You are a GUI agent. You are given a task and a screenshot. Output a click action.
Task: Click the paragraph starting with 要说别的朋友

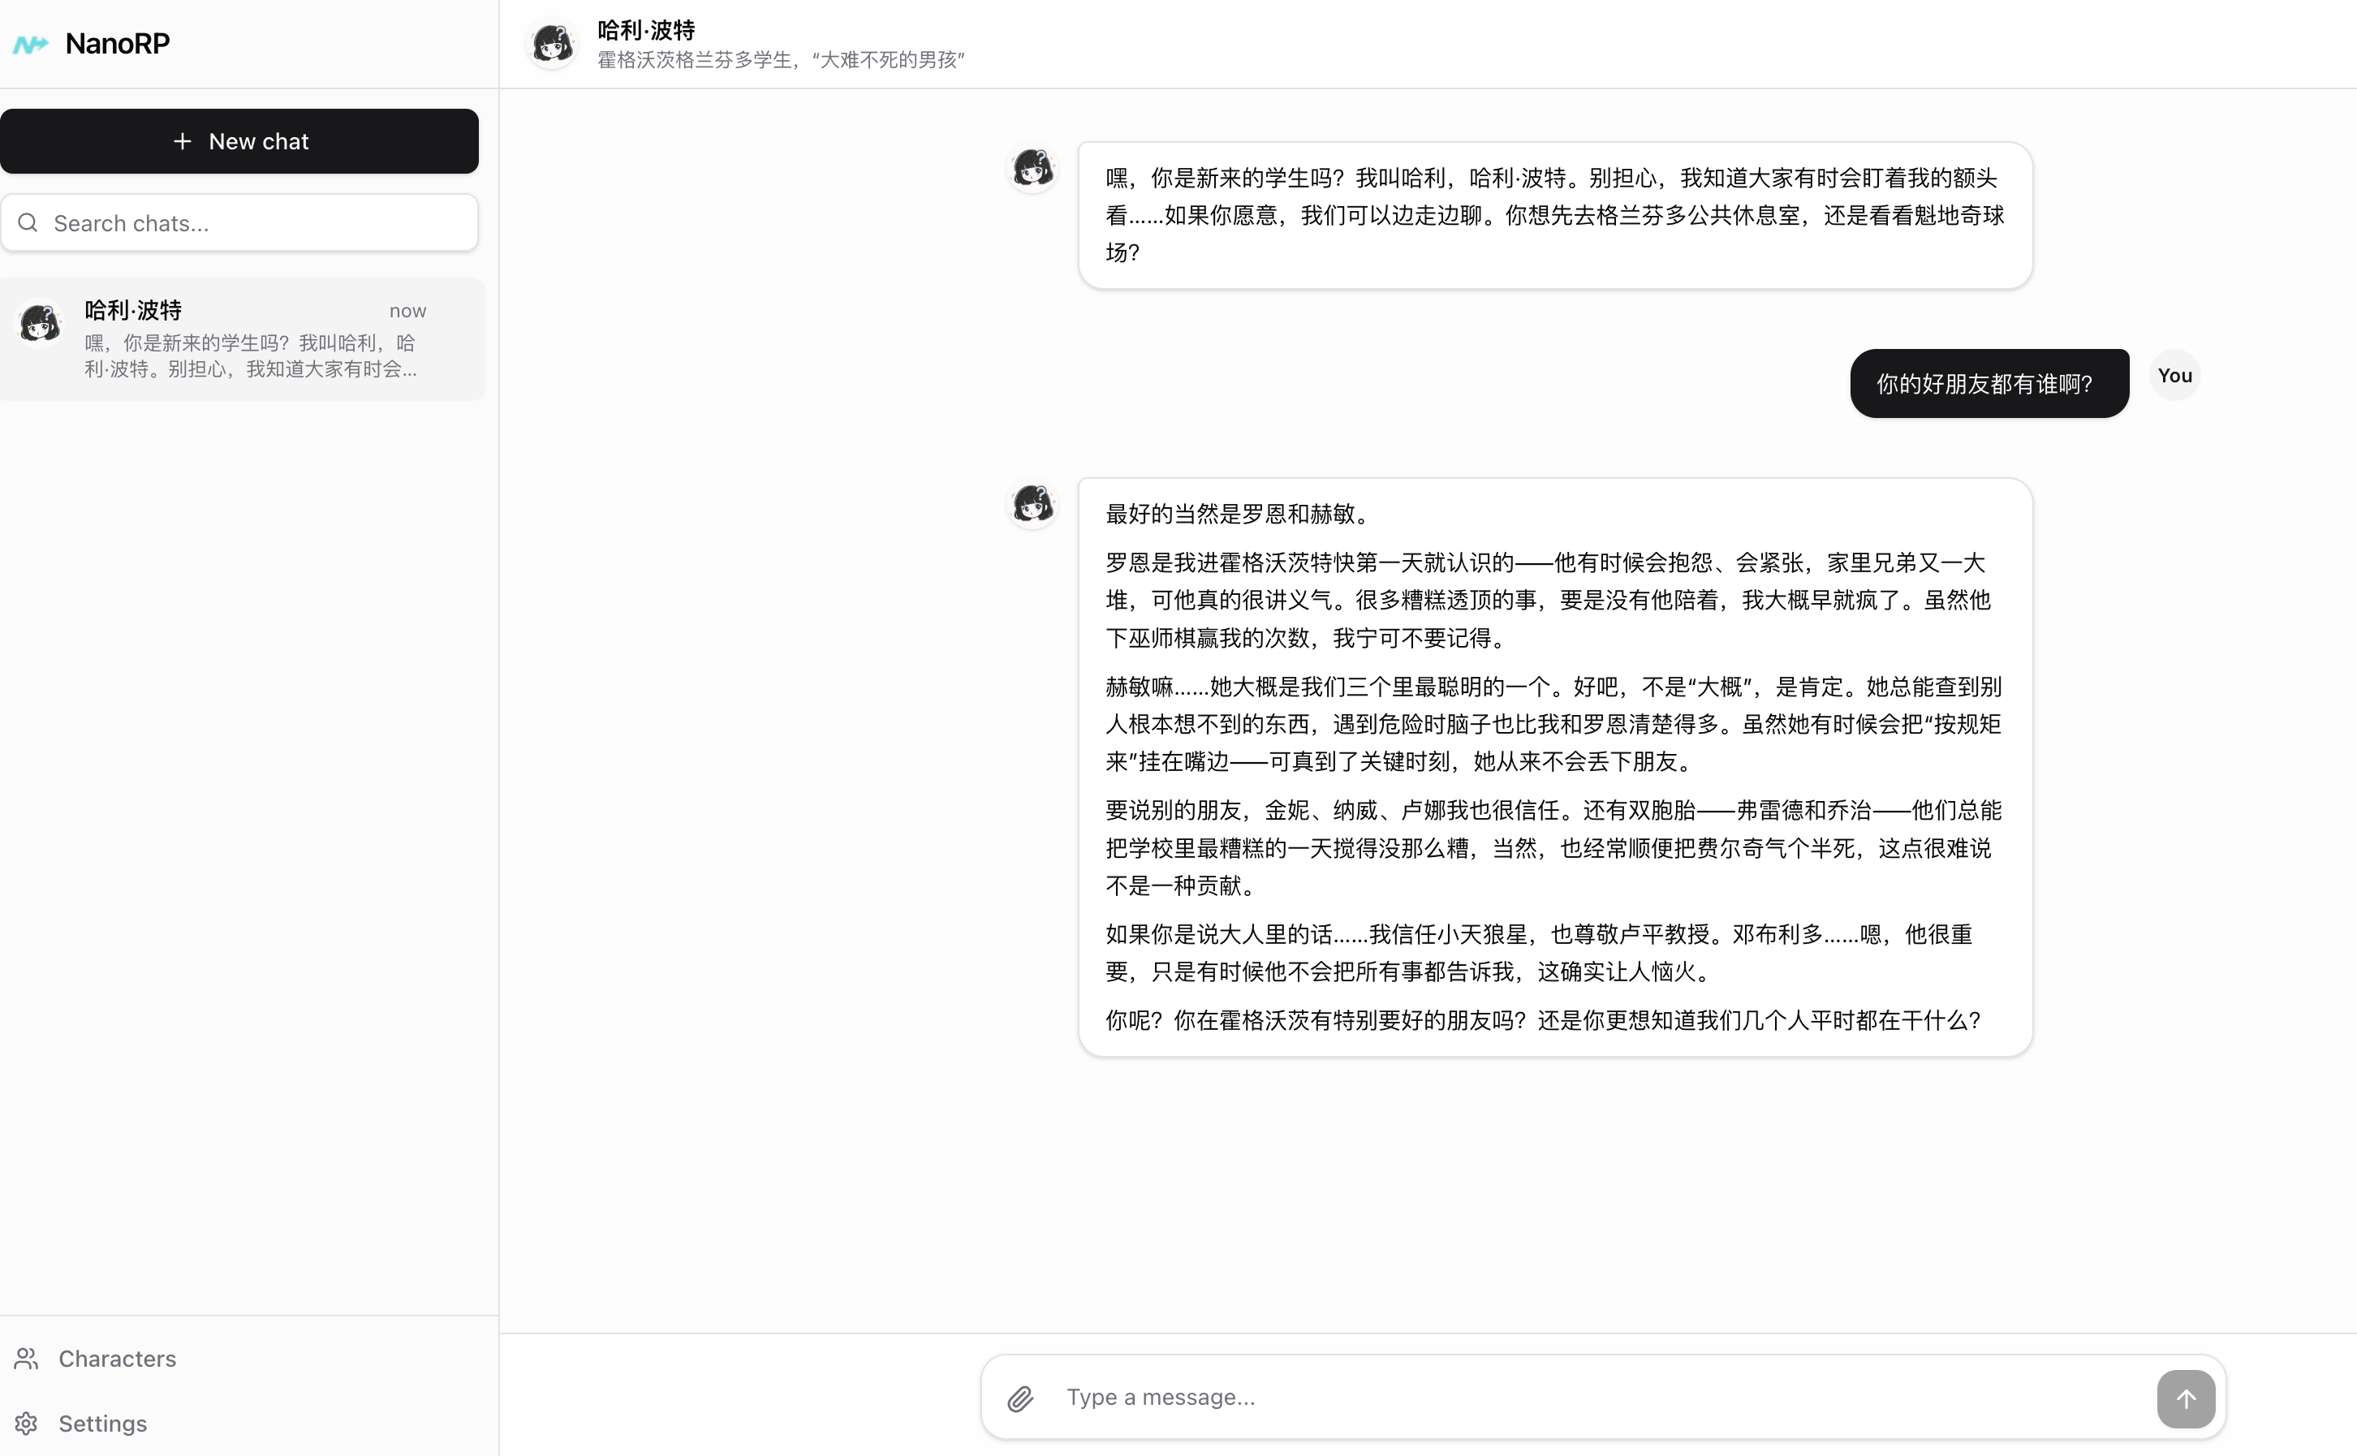pos(1554,847)
